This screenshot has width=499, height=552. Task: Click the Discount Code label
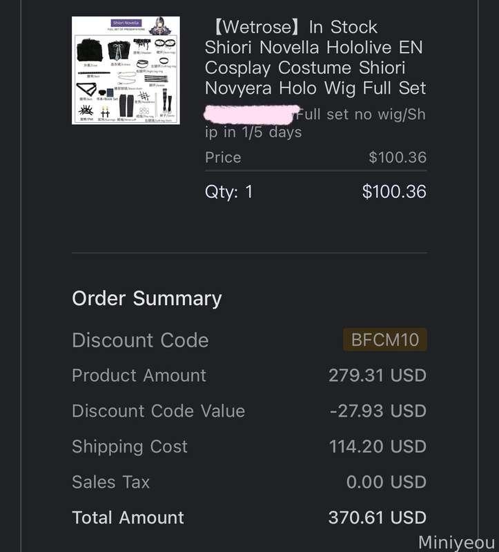[x=140, y=340]
